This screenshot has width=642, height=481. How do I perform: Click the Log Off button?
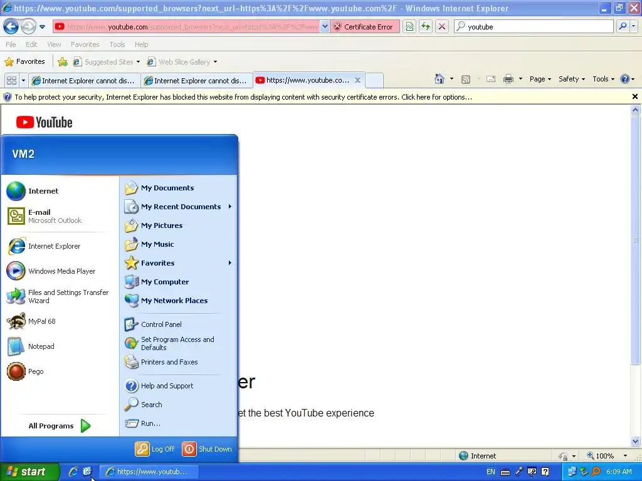point(155,449)
